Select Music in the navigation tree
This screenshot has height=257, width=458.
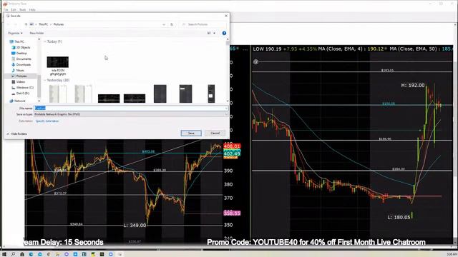pyautogui.click(x=18, y=71)
